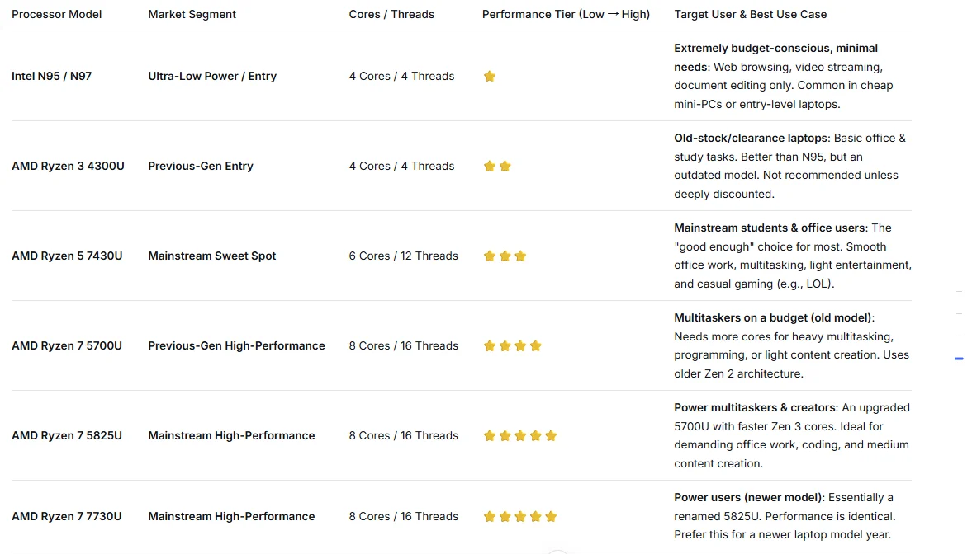Click the Target User & Best Use Case header
Screen dimensions: 972x554
click(750, 14)
